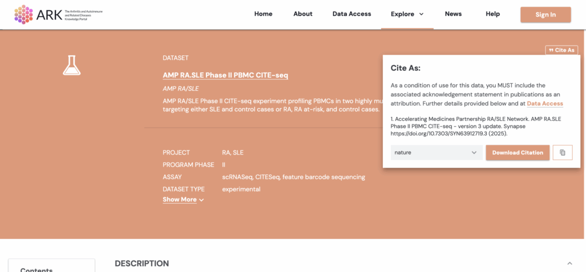Click the Download Citation button

pos(517,152)
